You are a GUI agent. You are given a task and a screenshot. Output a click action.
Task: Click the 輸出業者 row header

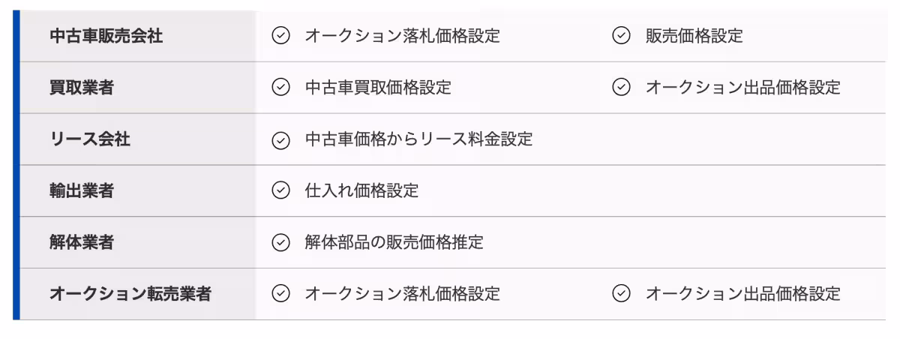[82, 190]
